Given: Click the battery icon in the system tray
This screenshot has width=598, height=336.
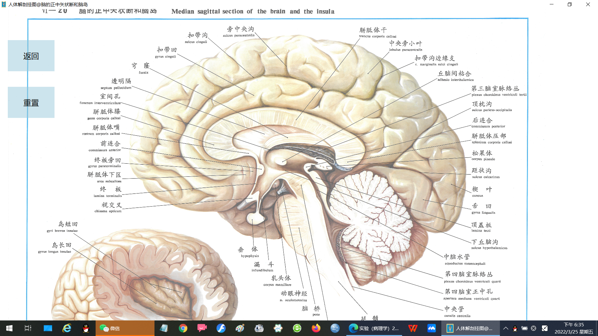Looking at the screenshot, I should tap(524, 328).
